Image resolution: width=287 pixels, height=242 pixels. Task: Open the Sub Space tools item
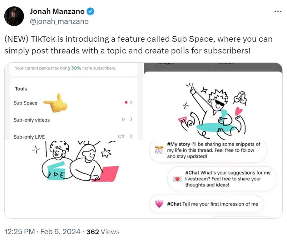[x=26, y=103]
